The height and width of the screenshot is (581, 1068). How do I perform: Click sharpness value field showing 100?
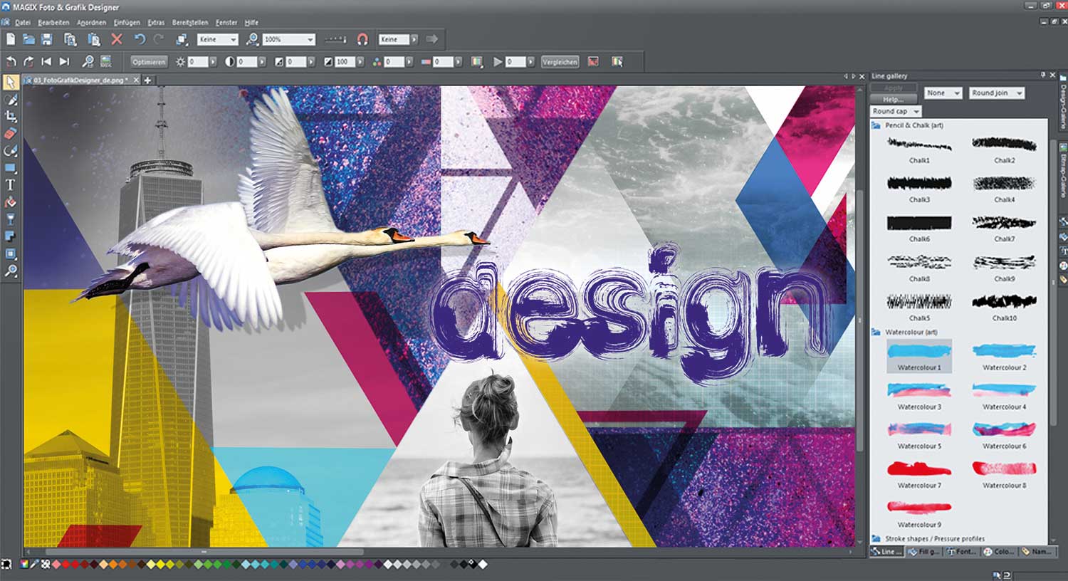(343, 62)
